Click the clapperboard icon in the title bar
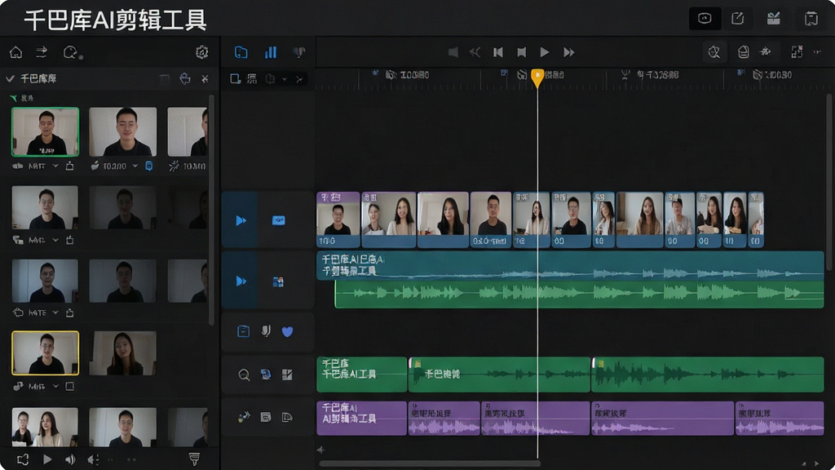Screen dimensions: 835x470 click(x=773, y=19)
